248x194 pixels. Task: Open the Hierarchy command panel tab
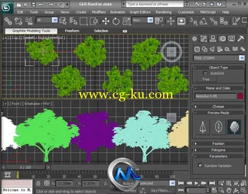point(213,39)
